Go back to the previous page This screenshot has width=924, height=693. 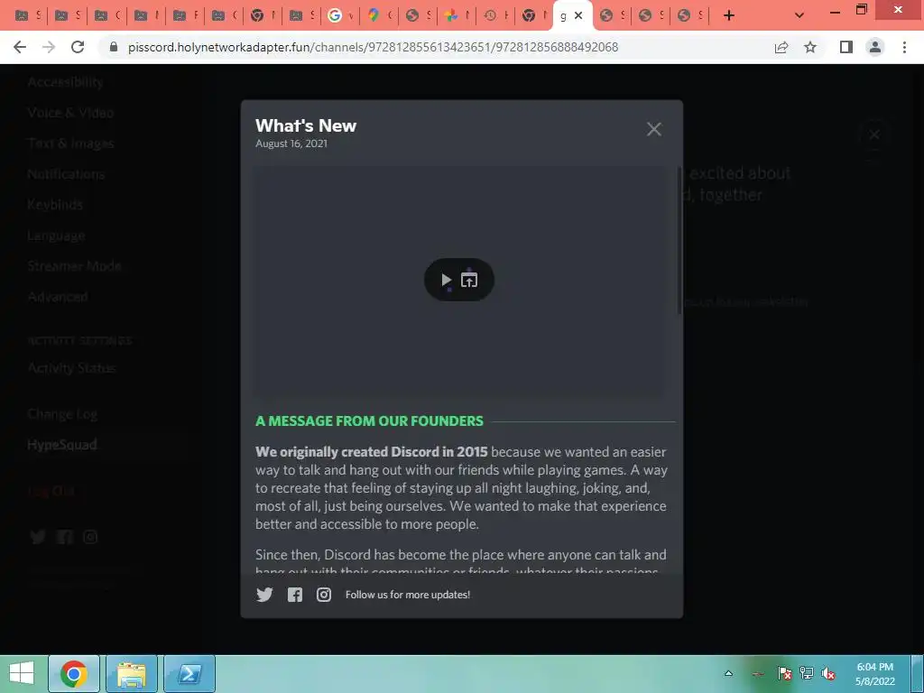pyautogui.click(x=20, y=47)
